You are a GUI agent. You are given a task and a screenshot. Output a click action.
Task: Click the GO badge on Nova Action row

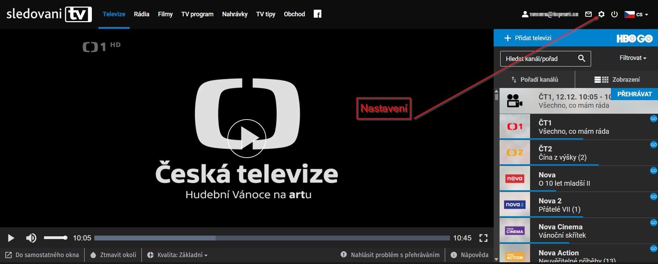click(x=653, y=249)
